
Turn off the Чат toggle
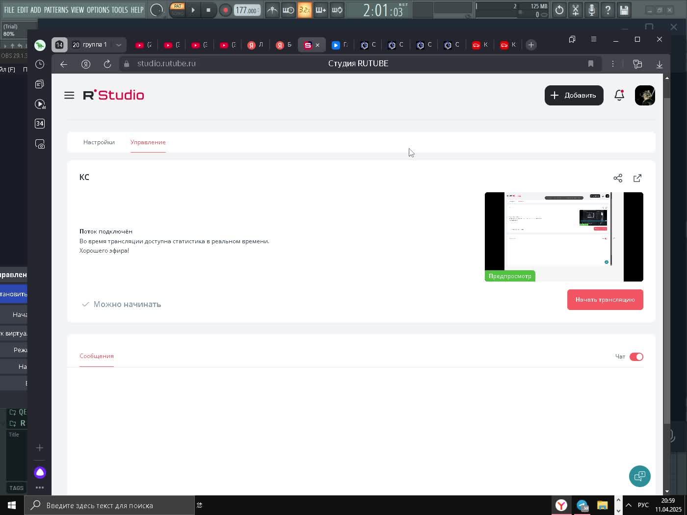coord(636,357)
